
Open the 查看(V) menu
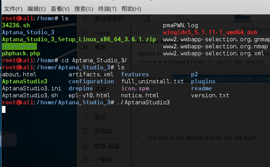(60, 9)
